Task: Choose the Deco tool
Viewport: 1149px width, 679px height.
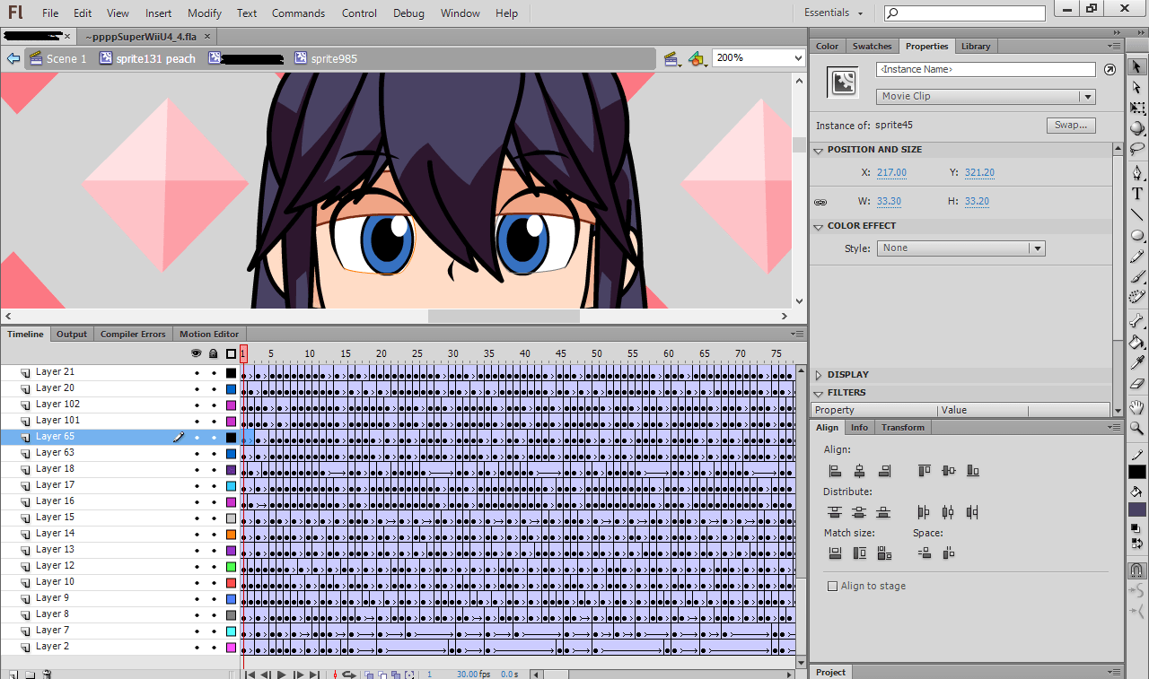Action: pyautogui.click(x=1136, y=297)
